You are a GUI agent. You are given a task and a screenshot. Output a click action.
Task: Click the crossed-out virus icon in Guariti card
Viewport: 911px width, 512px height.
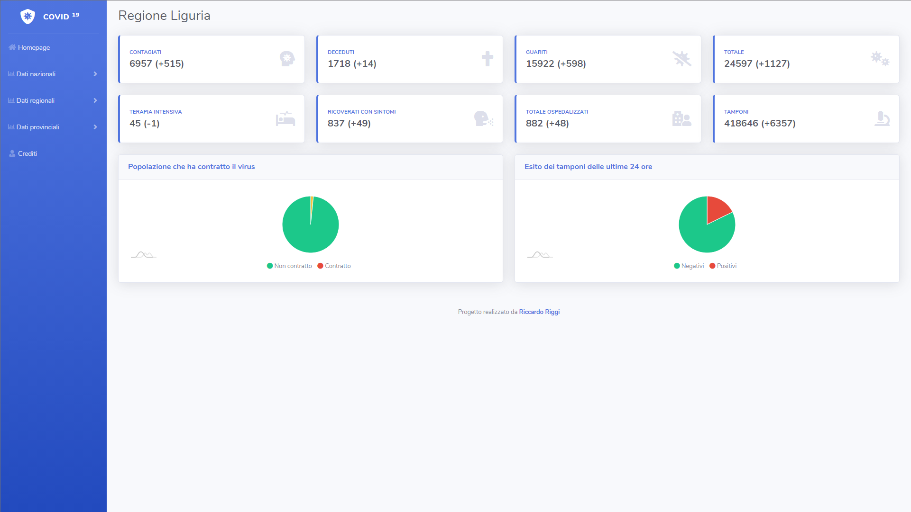pos(681,59)
